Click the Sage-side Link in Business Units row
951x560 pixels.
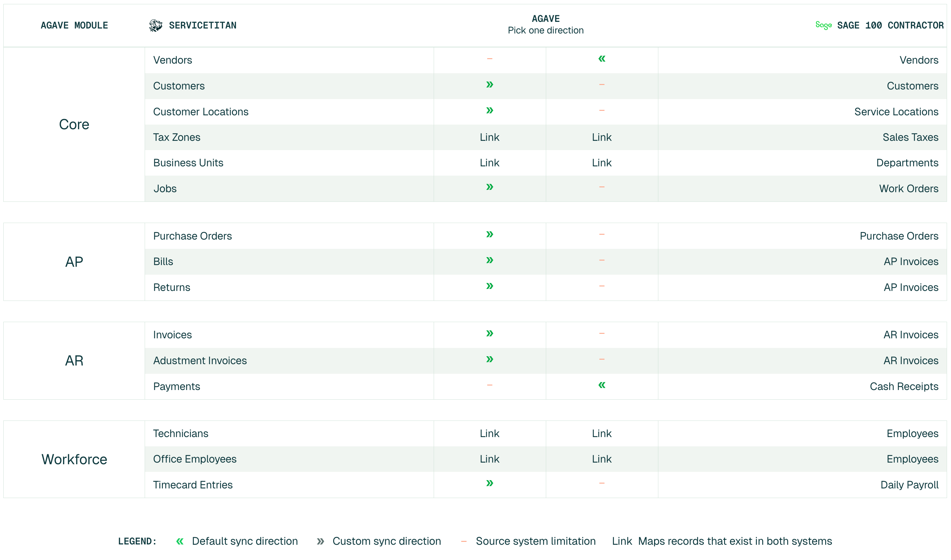602,163
